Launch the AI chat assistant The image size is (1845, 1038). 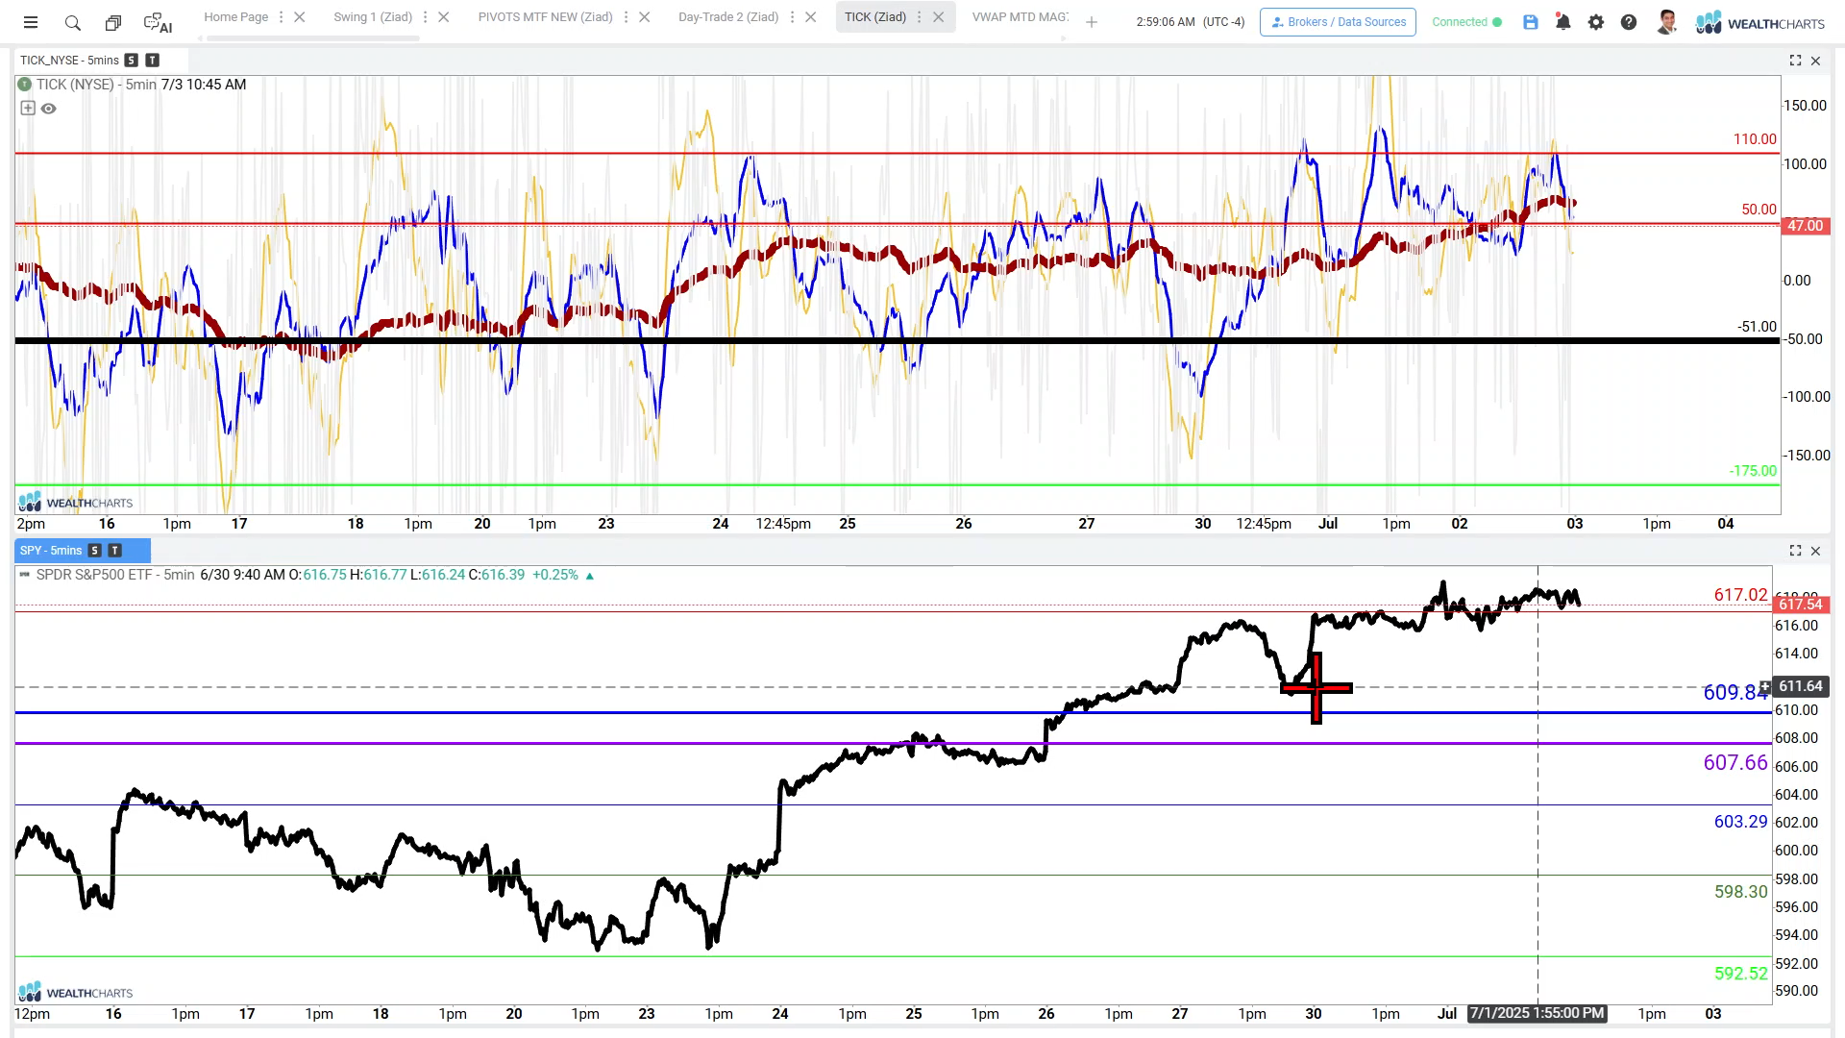point(158,22)
